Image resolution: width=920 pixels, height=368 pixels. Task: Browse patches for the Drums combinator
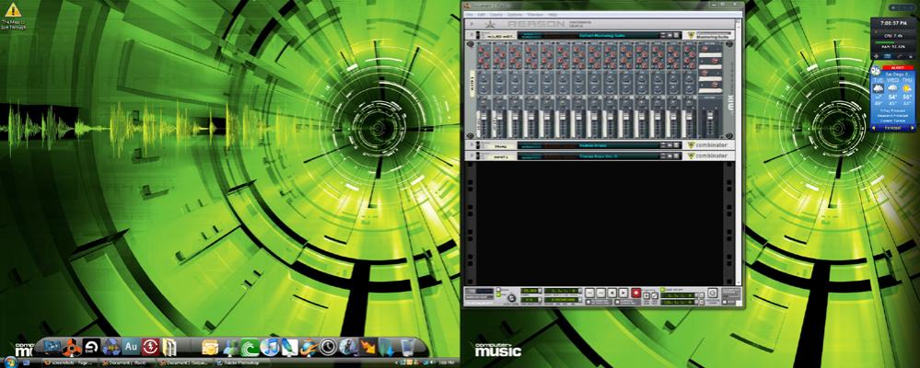click(670, 145)
